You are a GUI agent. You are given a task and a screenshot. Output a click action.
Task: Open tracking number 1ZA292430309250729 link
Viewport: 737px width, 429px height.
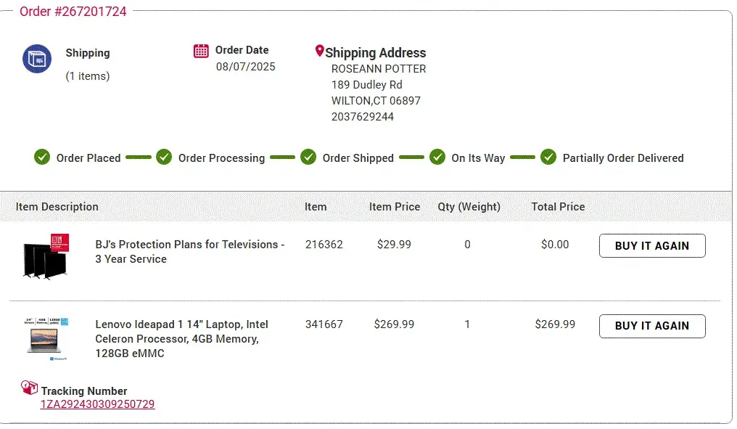click(x=97, y=404)
